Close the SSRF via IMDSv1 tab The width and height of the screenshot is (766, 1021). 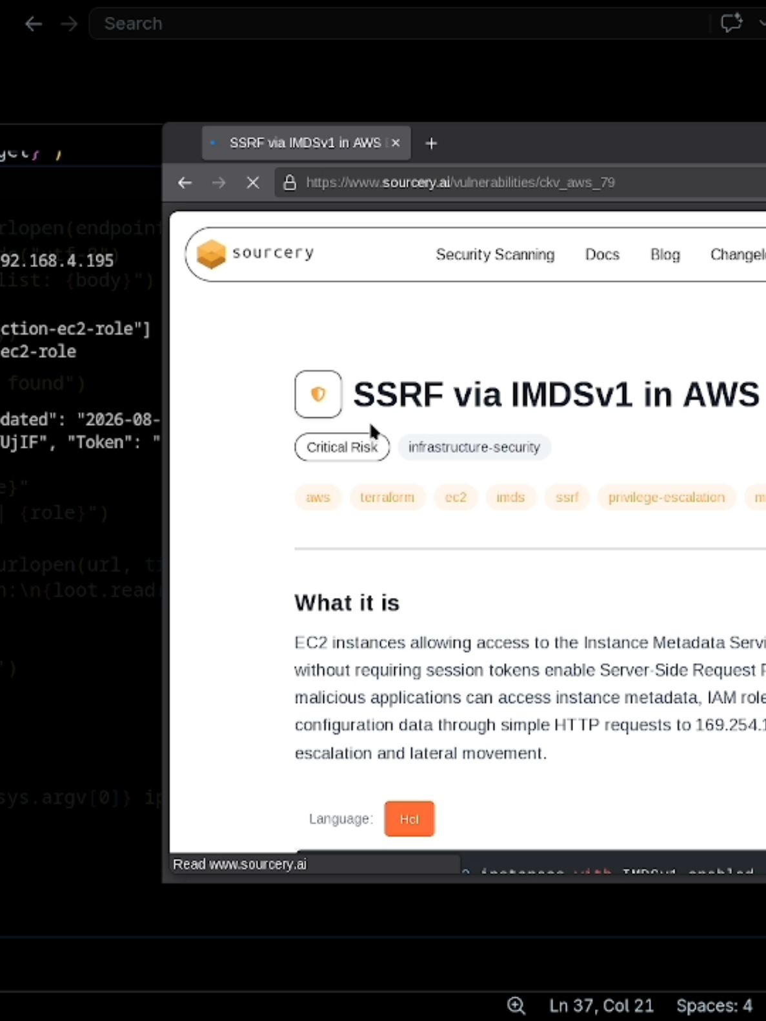396,143
